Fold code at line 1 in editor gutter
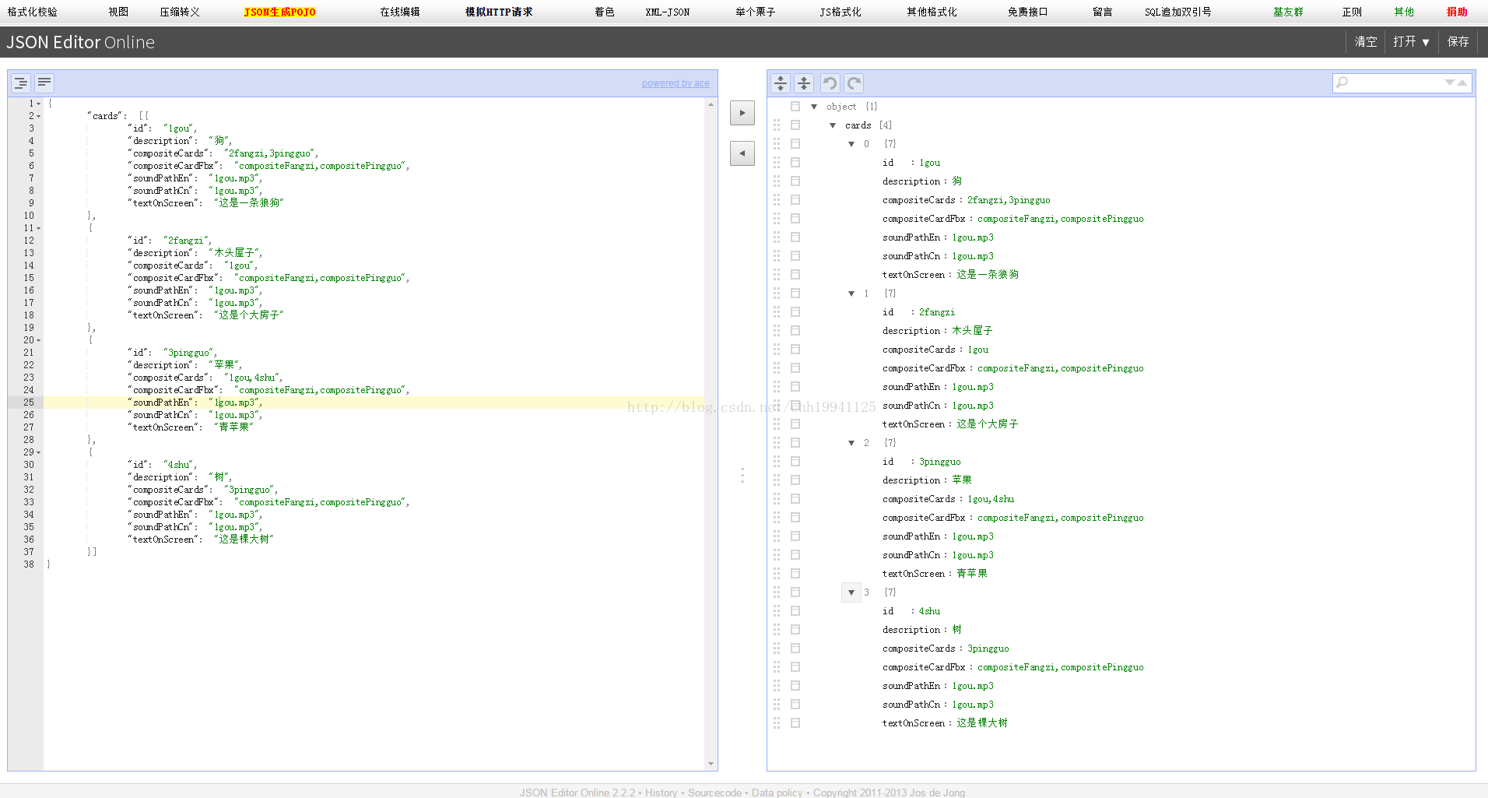 pos(39,104)
